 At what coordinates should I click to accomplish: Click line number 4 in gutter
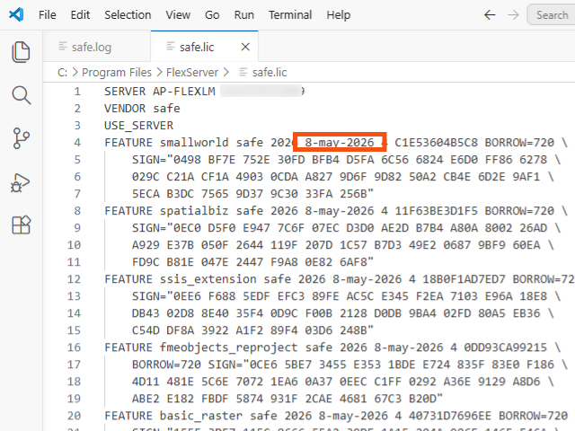tap(77, 143)
